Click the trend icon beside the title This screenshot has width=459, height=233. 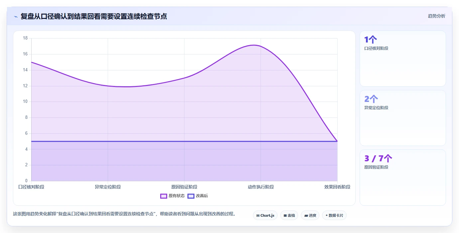[x=16, y=16]
